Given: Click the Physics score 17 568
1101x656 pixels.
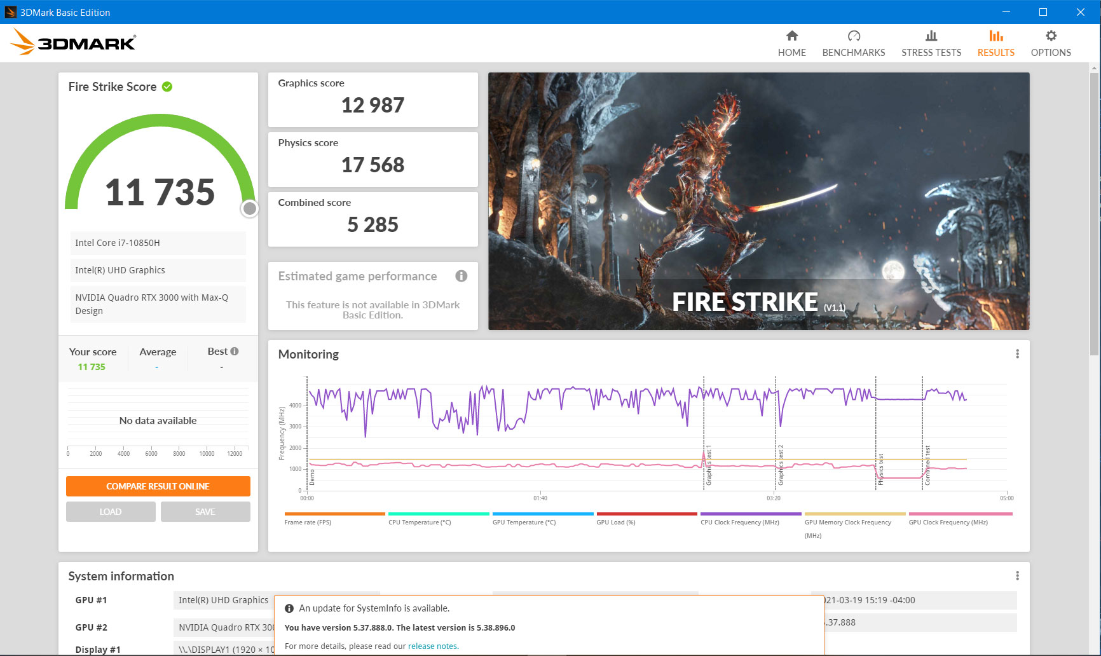Looking at the screenshot, I should pyautogui.click(x=373, y=165).
